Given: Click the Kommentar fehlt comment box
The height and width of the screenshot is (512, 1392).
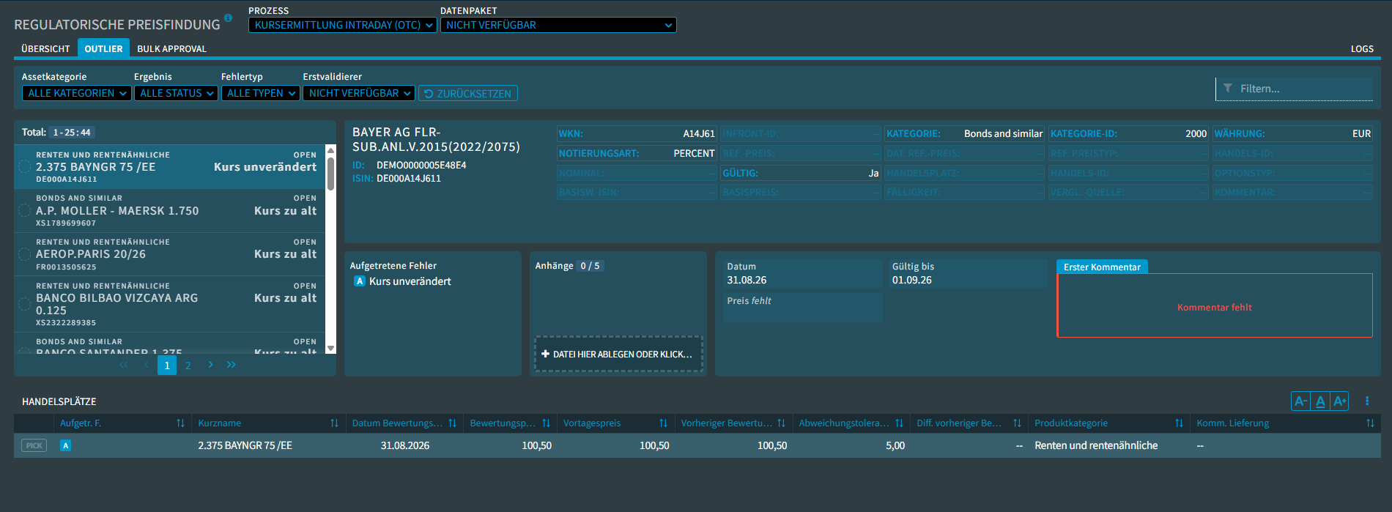Looking at the screenshot, I should [x=1215, y=306].
